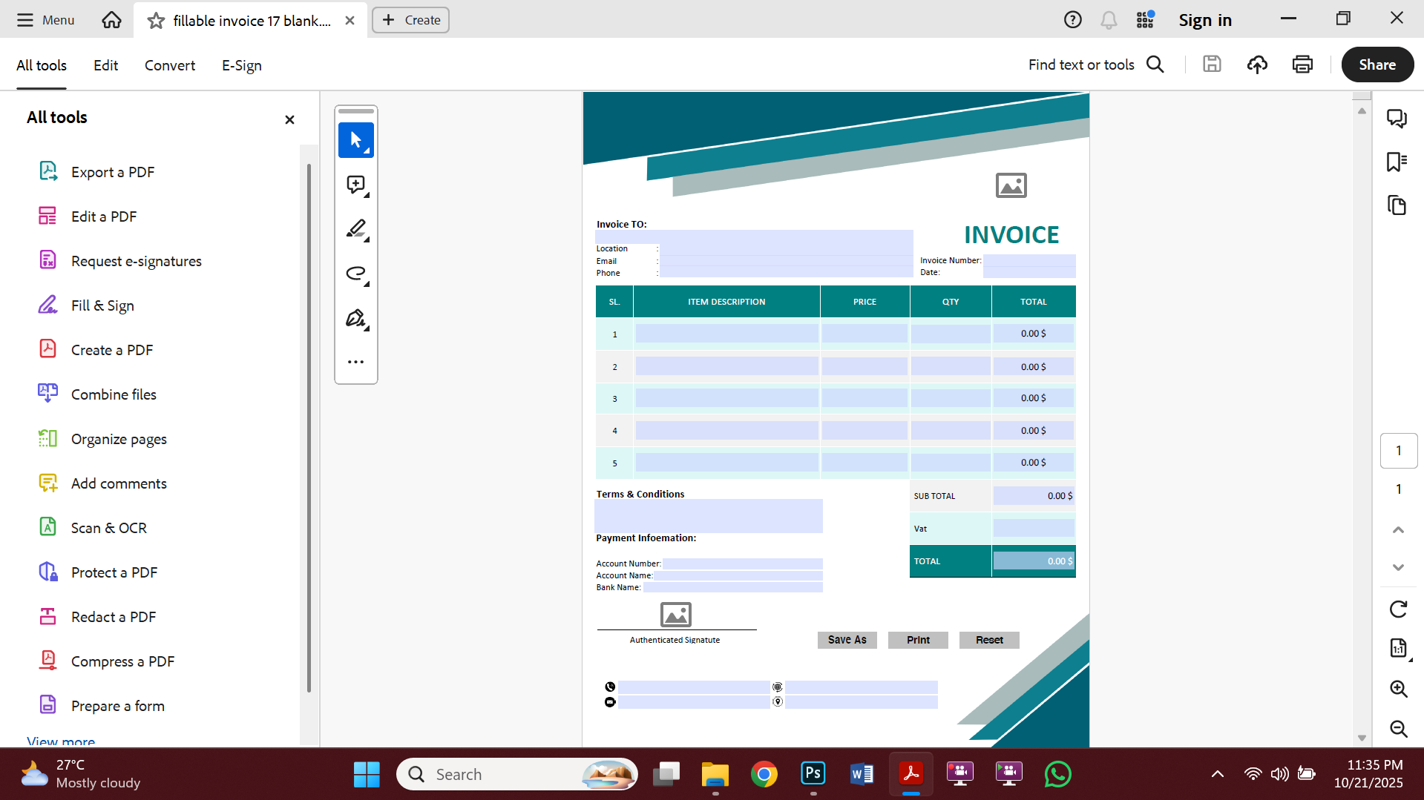Print the document using the printer icon

tap(1303, 65)
